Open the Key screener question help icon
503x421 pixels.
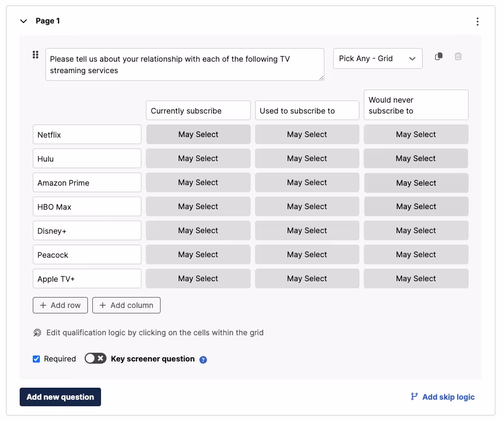tap(203, 360)
